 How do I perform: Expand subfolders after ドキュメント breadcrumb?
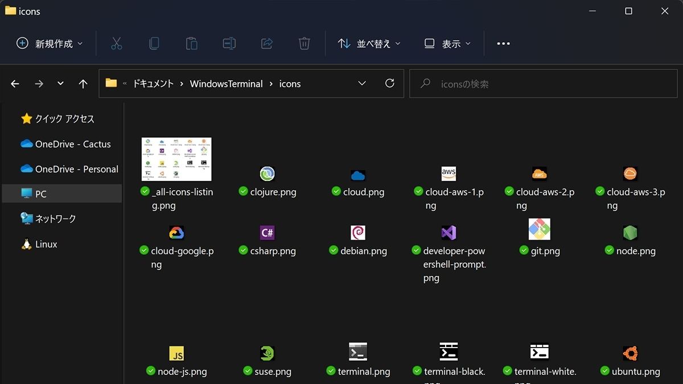182,84
